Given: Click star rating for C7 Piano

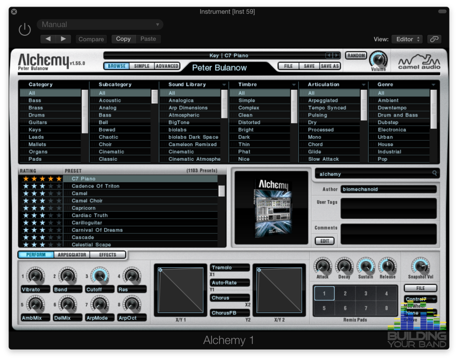Looking at the screenshot, I should click(42, 179).
